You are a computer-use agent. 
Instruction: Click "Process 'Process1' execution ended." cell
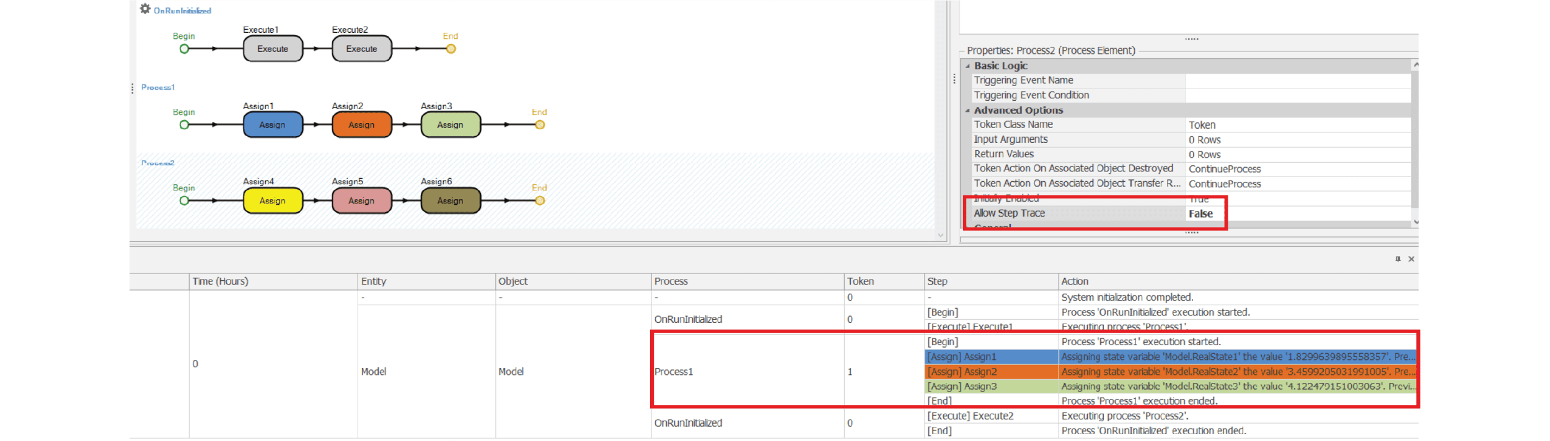pos(1238,401)
